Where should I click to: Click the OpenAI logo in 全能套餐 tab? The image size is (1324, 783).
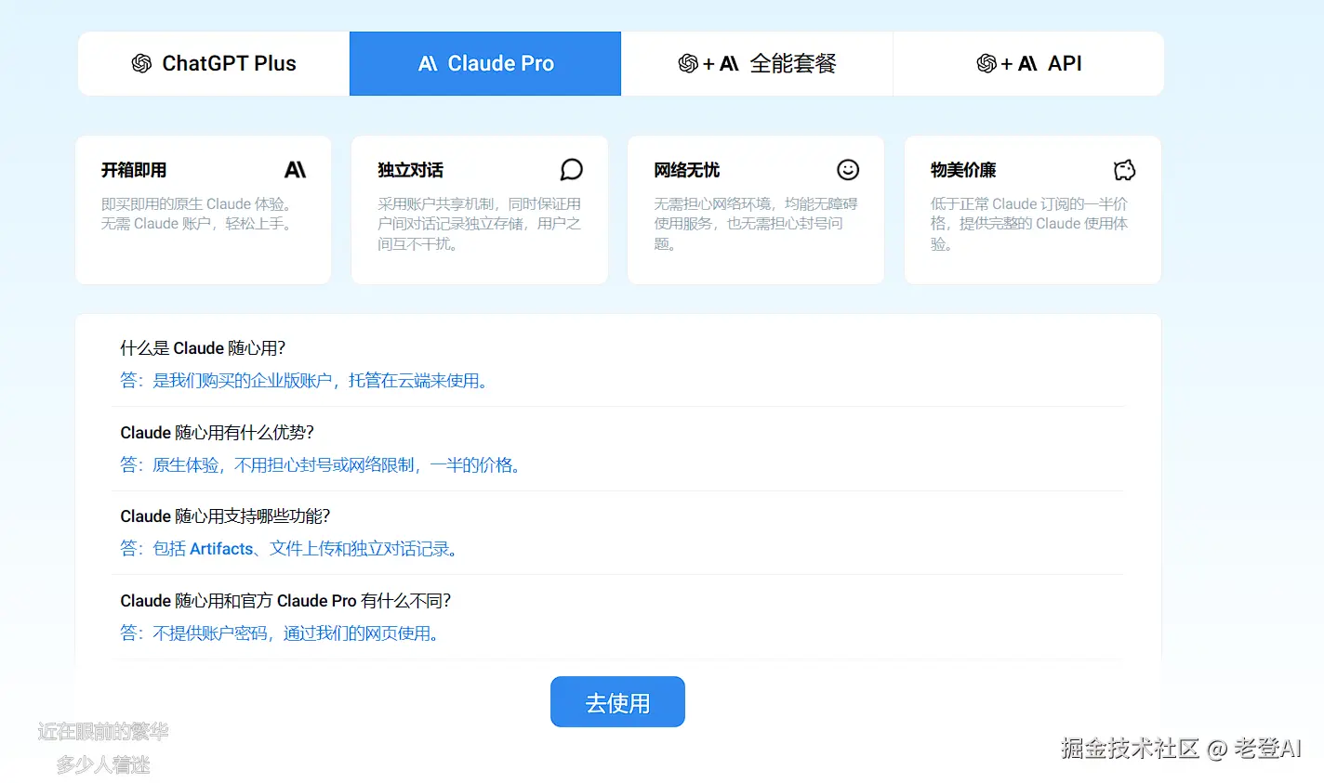point(688,63)
